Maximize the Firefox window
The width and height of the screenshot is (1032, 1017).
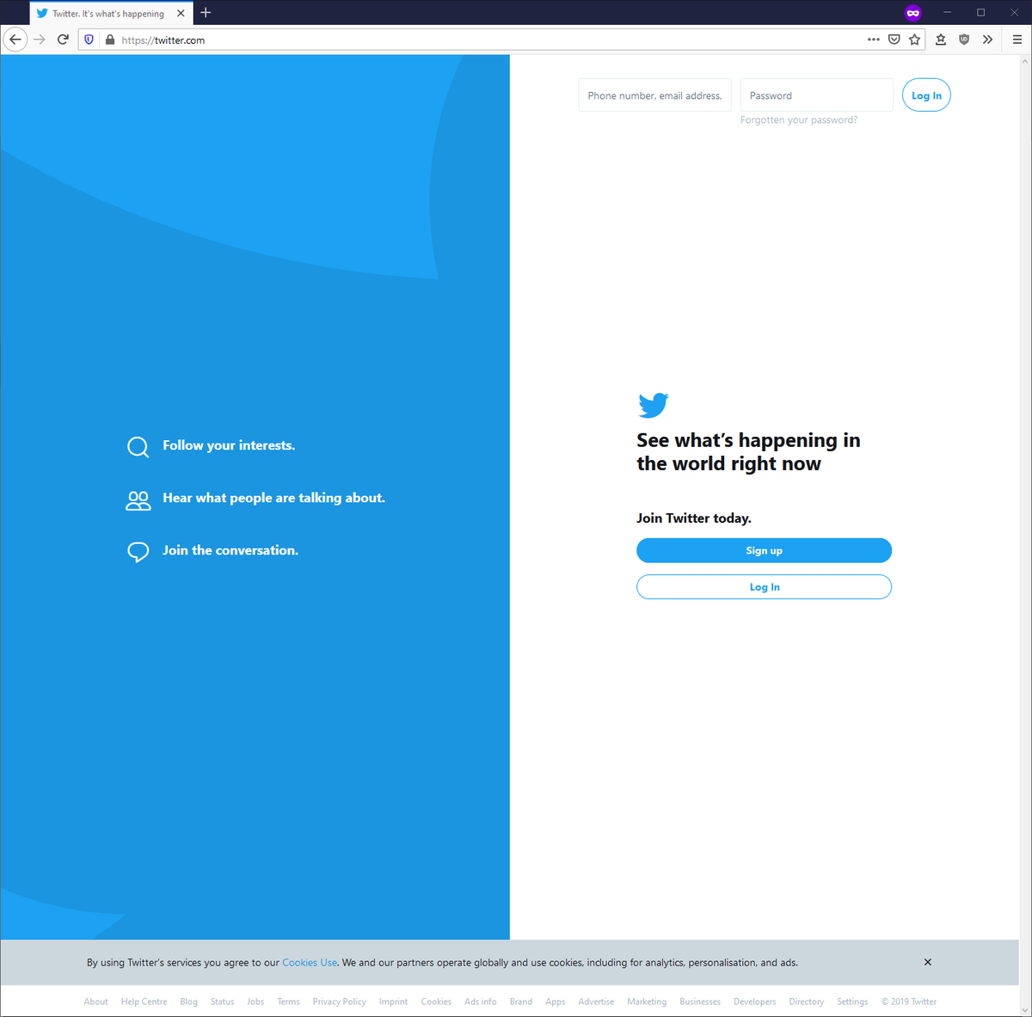980,13
